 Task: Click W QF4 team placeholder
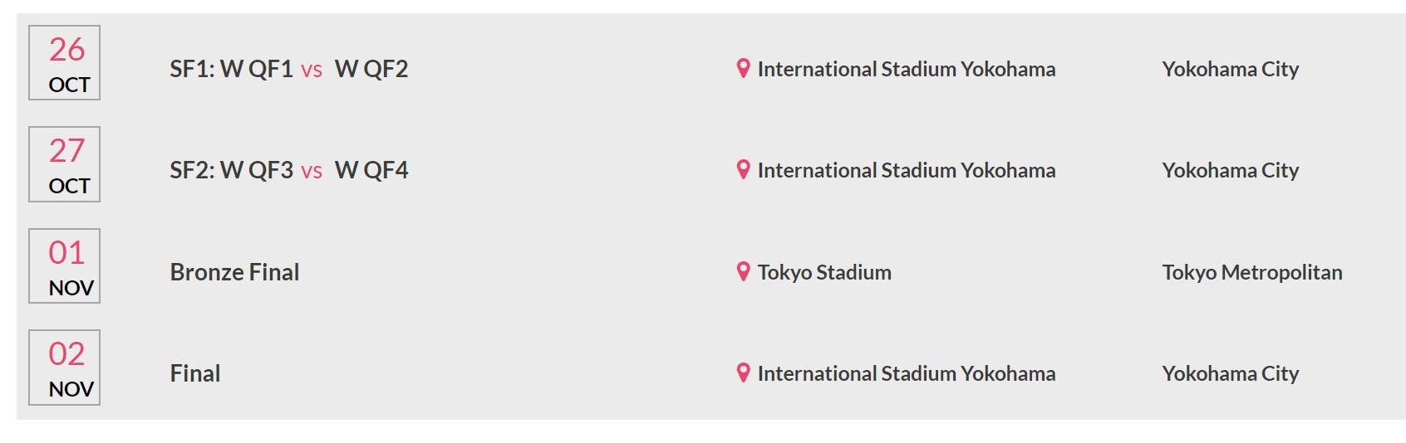coord(371,170)
